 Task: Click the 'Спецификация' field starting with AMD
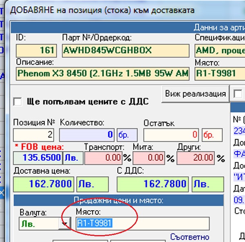(219, 51)
